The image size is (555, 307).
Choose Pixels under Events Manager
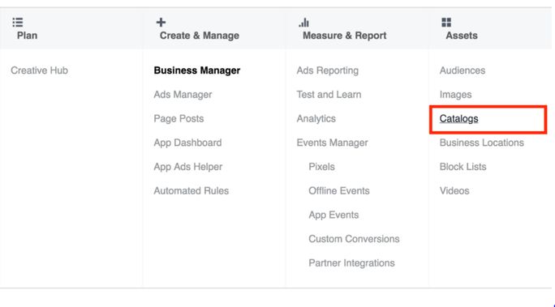(x=321, y=167)
